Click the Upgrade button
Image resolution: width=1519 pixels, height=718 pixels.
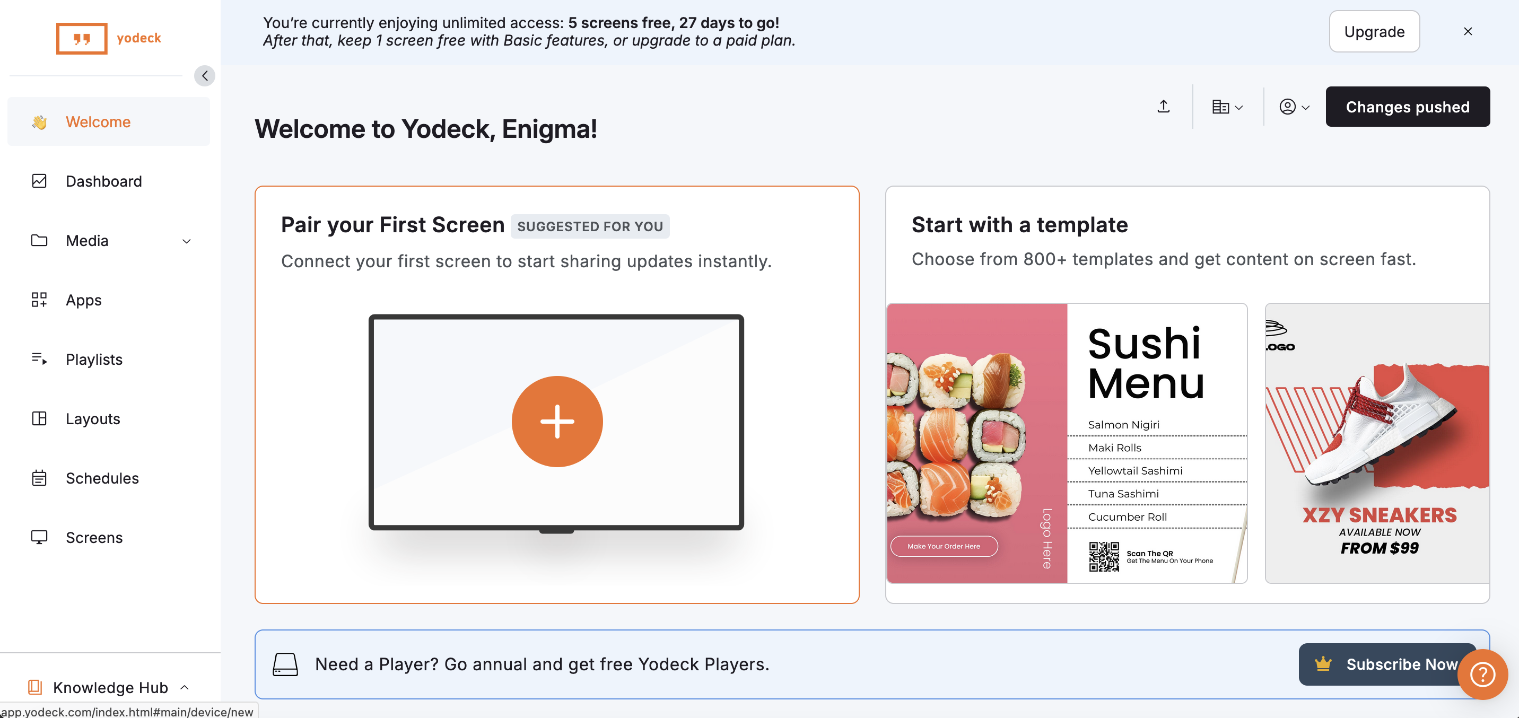pos(1374,31)
